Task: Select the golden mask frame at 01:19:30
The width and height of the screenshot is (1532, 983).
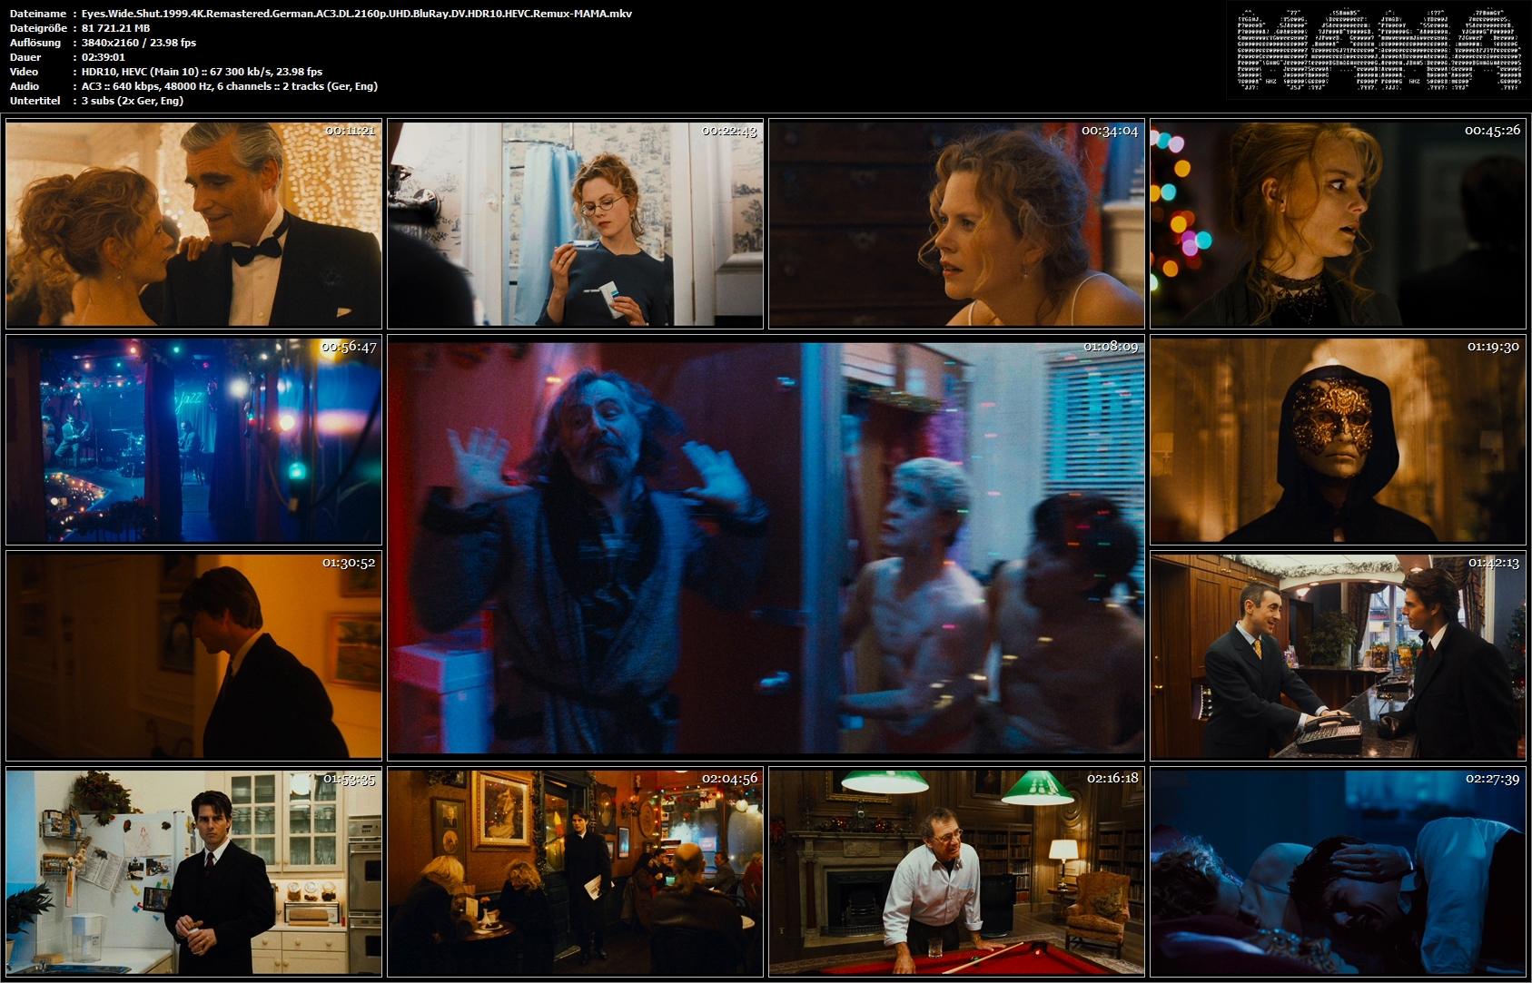Action: tap(1338, 440)
